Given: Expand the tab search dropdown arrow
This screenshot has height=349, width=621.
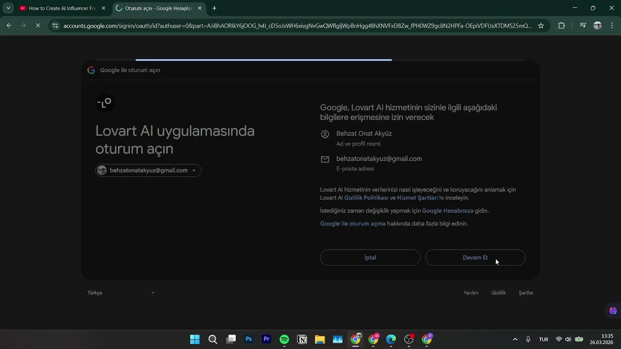Looking at the screenshot, I should 8,8.
